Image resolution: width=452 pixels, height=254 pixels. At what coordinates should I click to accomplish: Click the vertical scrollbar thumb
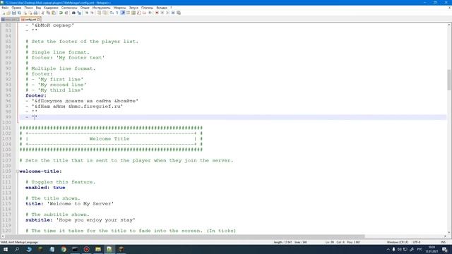[449, 80]
